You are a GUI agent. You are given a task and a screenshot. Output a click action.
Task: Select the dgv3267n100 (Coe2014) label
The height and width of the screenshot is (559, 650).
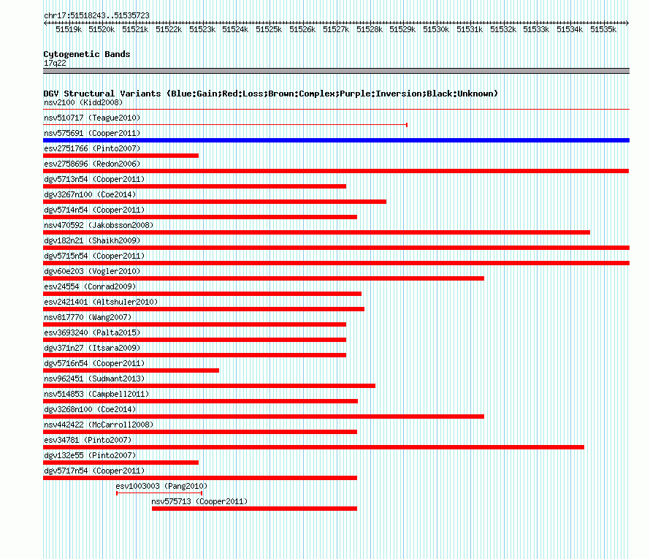(x=90, y=194)
